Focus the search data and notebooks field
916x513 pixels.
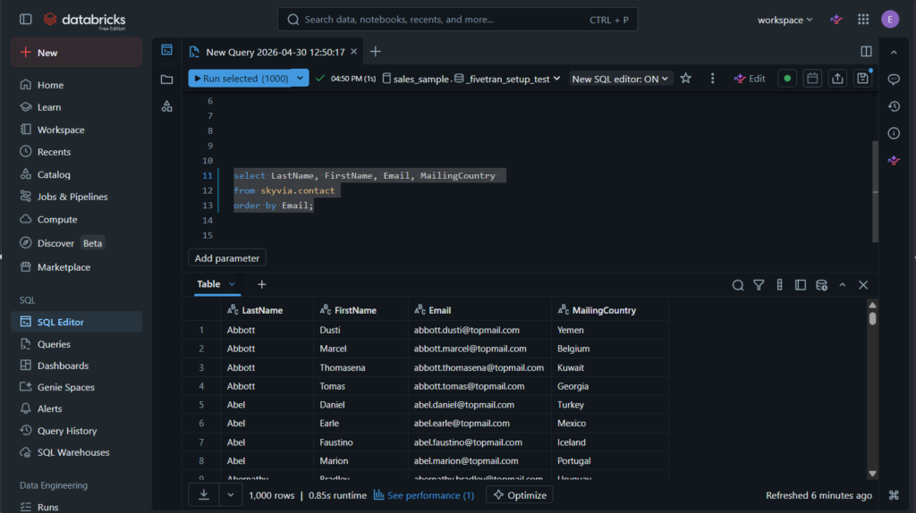[457, 20]
